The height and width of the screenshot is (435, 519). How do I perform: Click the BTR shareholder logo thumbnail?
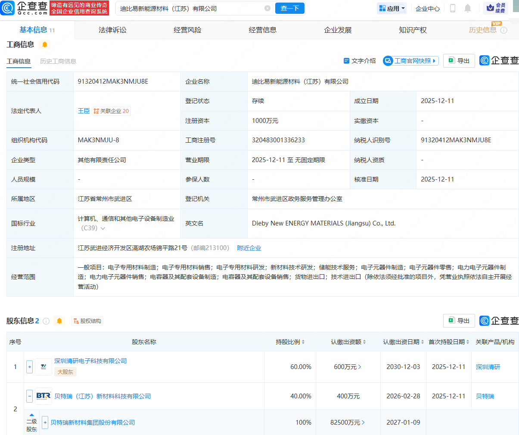point(44,396)
